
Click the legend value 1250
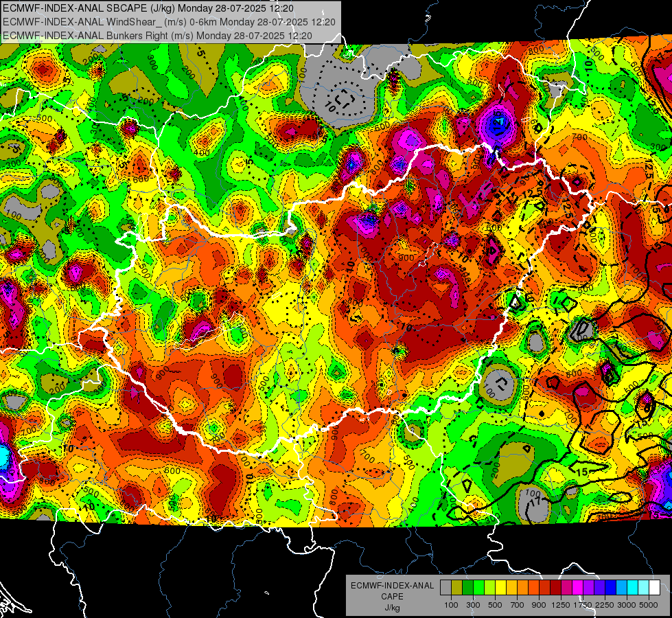(561, 605)
